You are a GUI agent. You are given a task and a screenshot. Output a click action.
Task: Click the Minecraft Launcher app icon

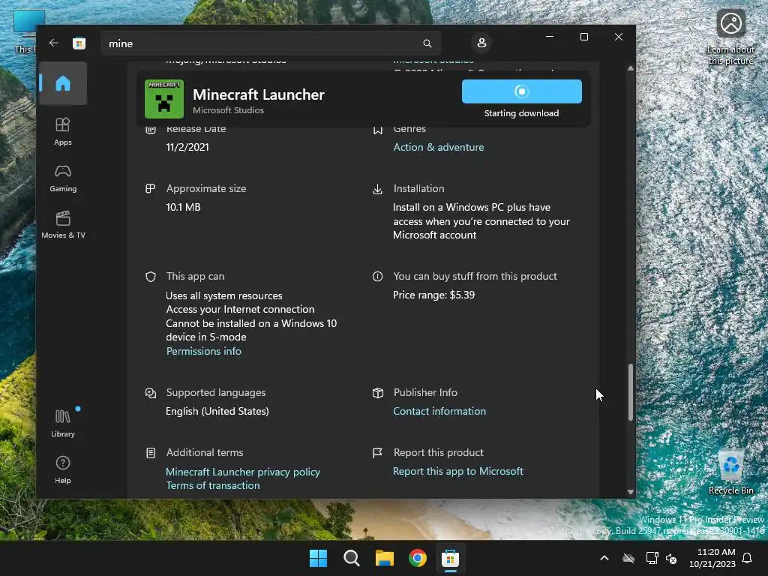click(164, 99)
